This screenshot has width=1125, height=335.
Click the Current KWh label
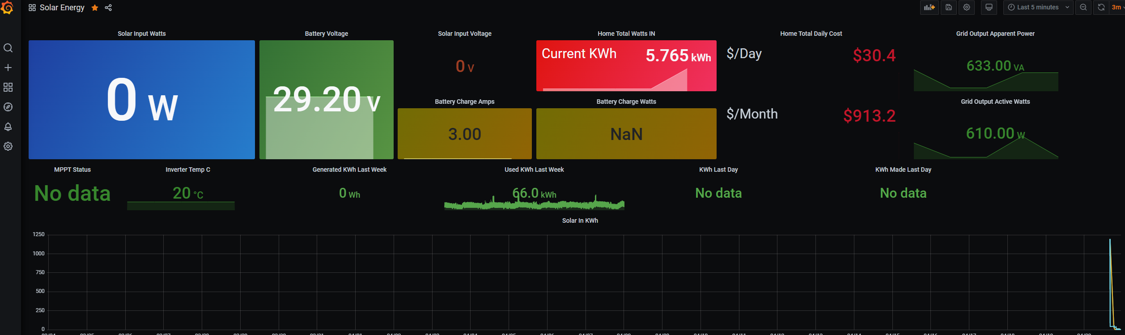click(579, 54)
